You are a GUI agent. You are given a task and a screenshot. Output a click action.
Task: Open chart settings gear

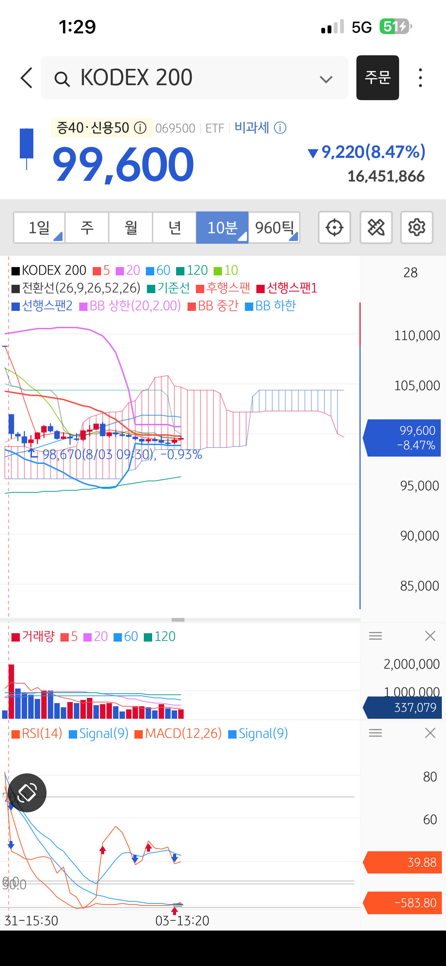417,228
